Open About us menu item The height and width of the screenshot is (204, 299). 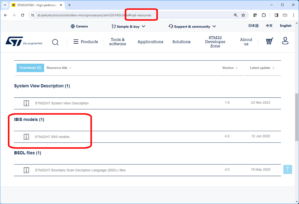click(246, 42)
